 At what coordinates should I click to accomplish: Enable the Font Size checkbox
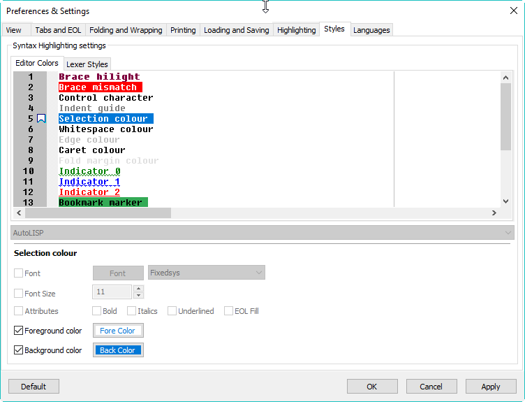(18, 294)
